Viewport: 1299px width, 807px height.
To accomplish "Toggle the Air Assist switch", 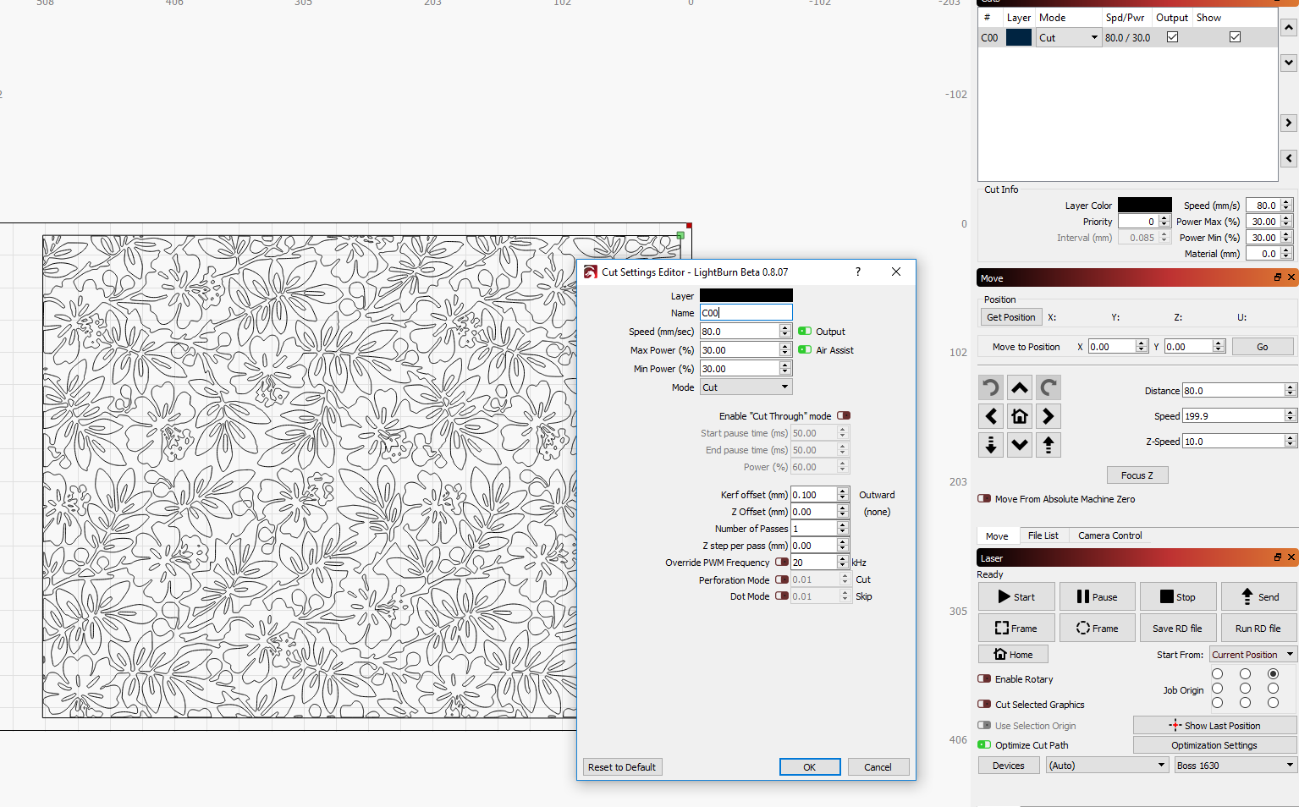I will [805, 349].
